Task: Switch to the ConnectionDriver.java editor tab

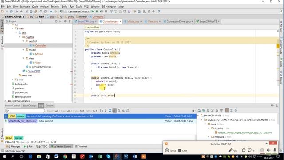Action: tap(178, 21)
